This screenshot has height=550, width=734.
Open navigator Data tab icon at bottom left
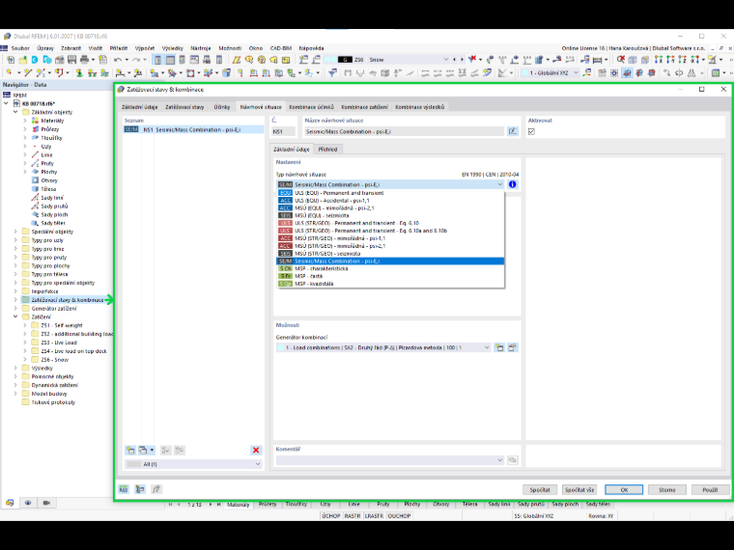(10, 503)
